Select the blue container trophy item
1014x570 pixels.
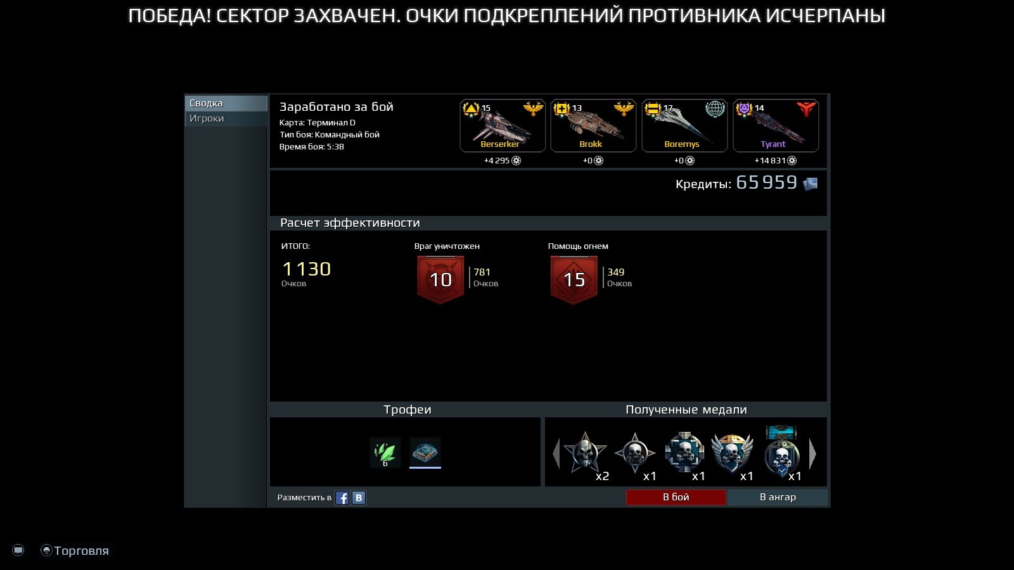tap(425, 453)
